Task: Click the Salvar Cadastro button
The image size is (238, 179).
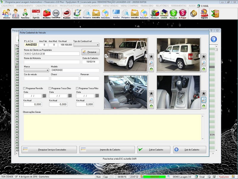Action: tap(154, 149)
